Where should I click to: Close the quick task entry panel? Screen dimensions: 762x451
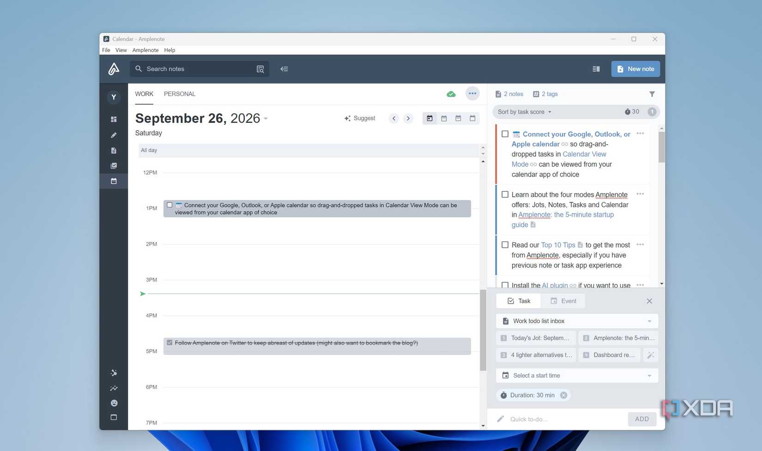[649, 301]
